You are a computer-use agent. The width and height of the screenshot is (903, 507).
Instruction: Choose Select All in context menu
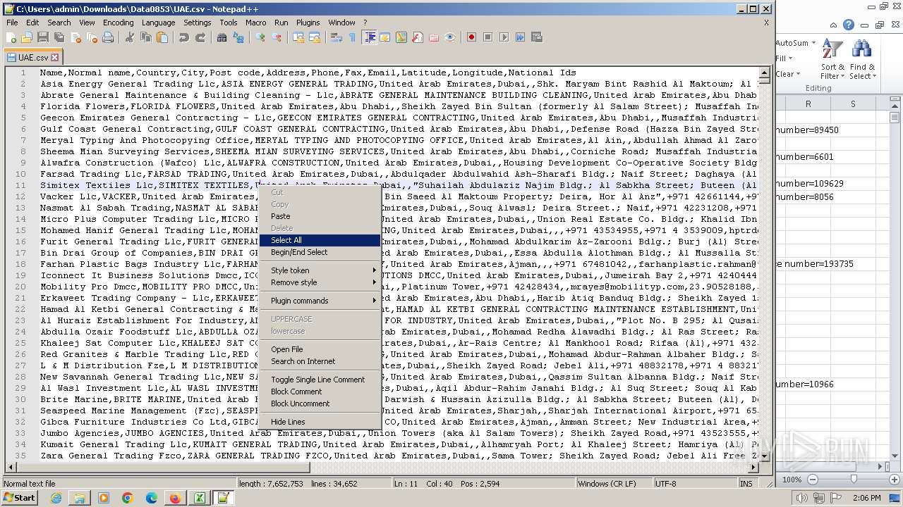click(320, 240)
